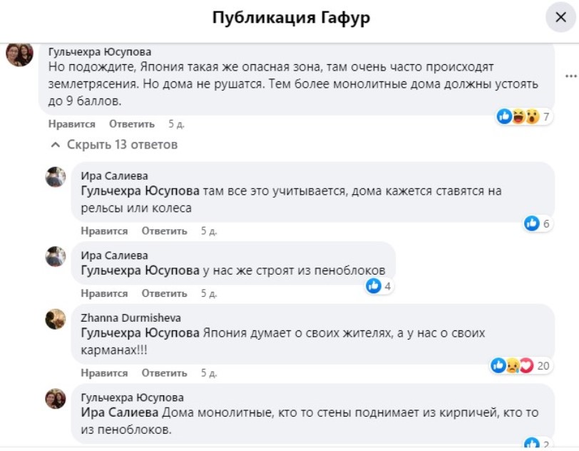Open three-dot options for Гульчехра's top comment
This screenshot has height=451, width=579.
(570, 76)
